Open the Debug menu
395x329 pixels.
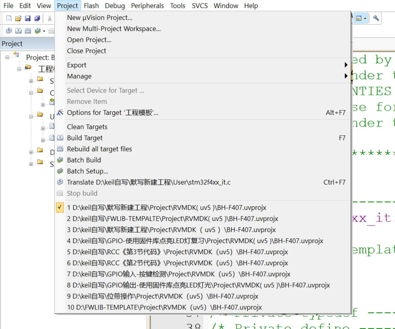click(115, 6)
